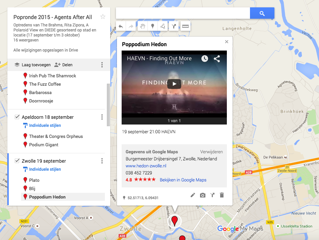Click the Laag toevoegen layers icon
Viewport: 319px width, 240px height.
(17, 65)
